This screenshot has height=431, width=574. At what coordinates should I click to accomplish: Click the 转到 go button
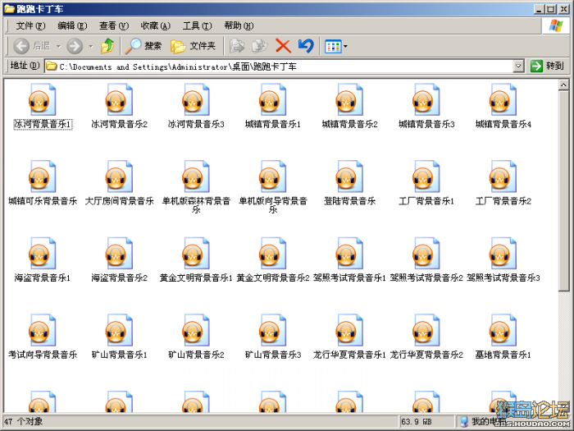[x=547, y=66]
